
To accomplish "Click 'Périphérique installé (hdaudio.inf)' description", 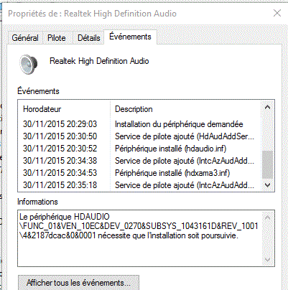I will click(x=170, y=149).
